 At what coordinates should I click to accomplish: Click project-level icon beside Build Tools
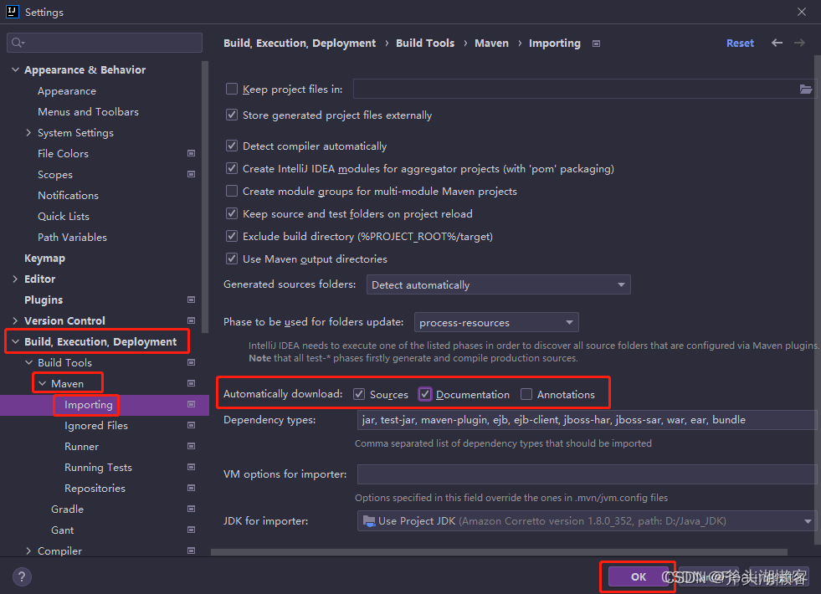[191, 363]
